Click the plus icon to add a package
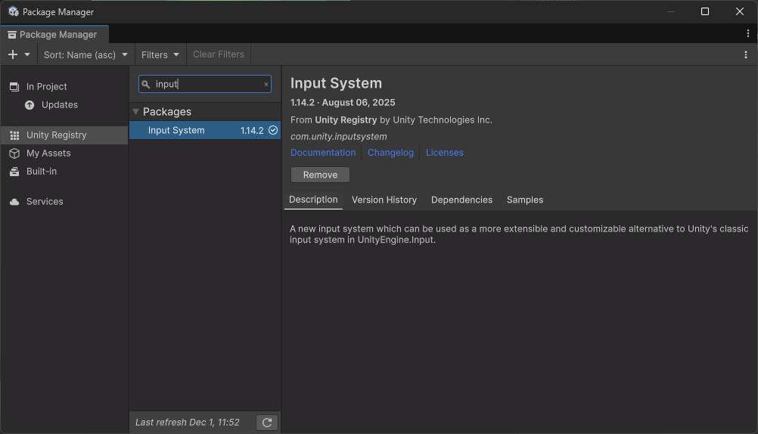The width and height of the screenshot is (758, 434). coord(13,54)
